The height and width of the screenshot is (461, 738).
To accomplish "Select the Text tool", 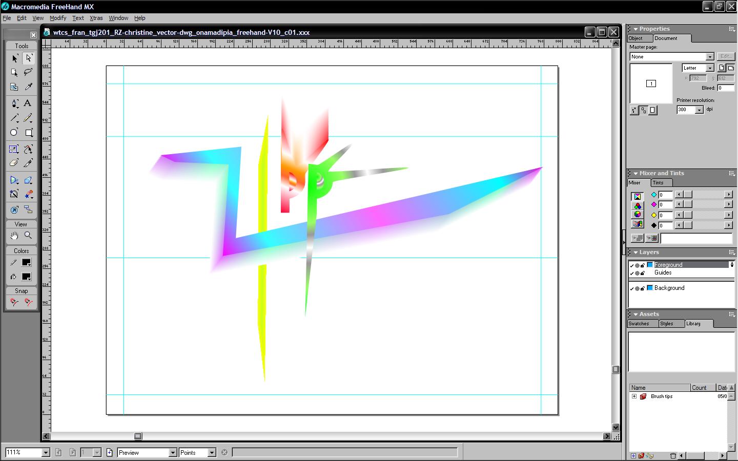I will tap(28, 103).
